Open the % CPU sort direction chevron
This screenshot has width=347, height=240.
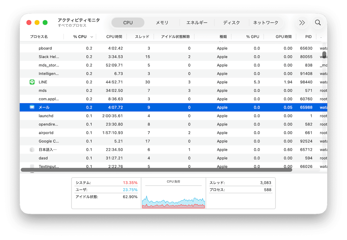point(92,37)
